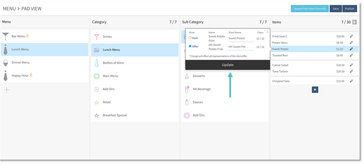
Task: Publish the pad view
Action: [x=350, y=9]
